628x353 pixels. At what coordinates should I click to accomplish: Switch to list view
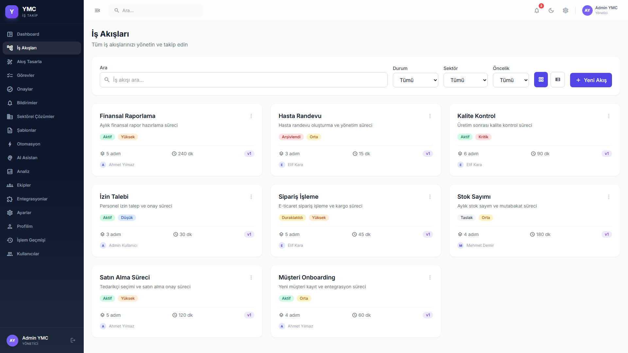(x=558, y=80)
